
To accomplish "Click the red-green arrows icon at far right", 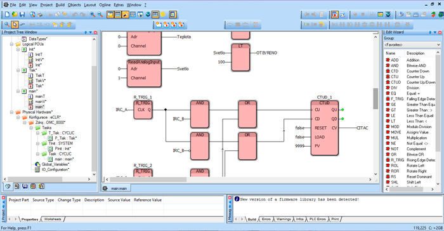I will click(433, 15).
